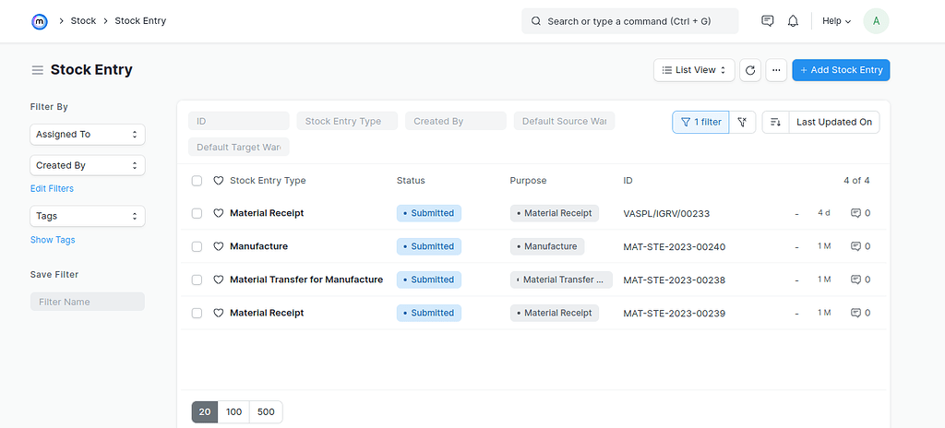
Task: Set page size to 20
Action: pos(205,412)
